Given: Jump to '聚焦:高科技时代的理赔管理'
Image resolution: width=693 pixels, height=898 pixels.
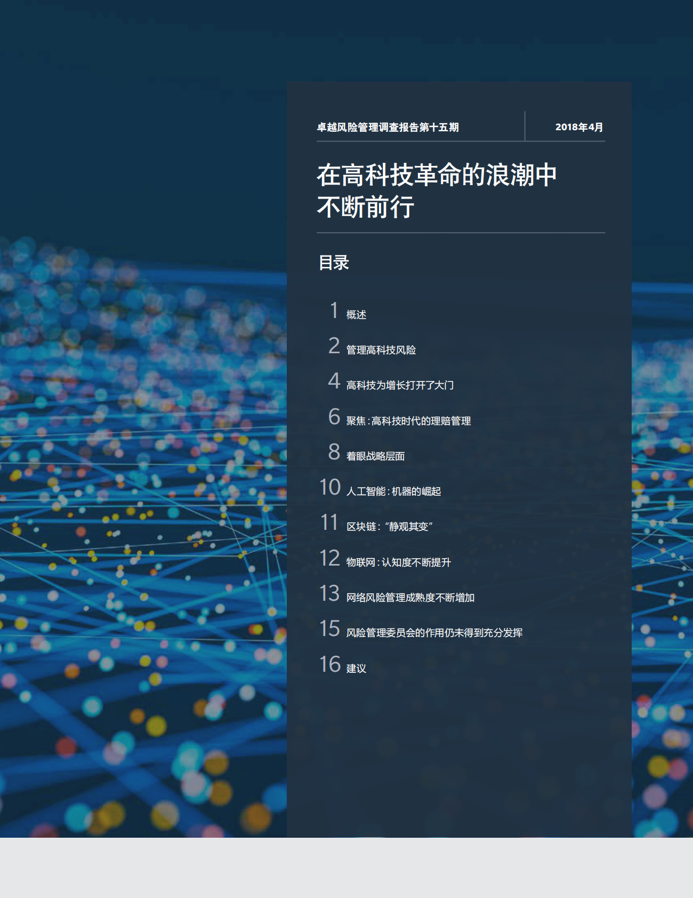Looking at the screenshot, I should [x=408, y=421].
